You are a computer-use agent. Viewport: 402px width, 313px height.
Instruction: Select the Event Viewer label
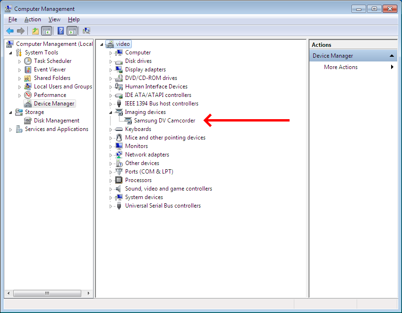(x=50, y=70)
